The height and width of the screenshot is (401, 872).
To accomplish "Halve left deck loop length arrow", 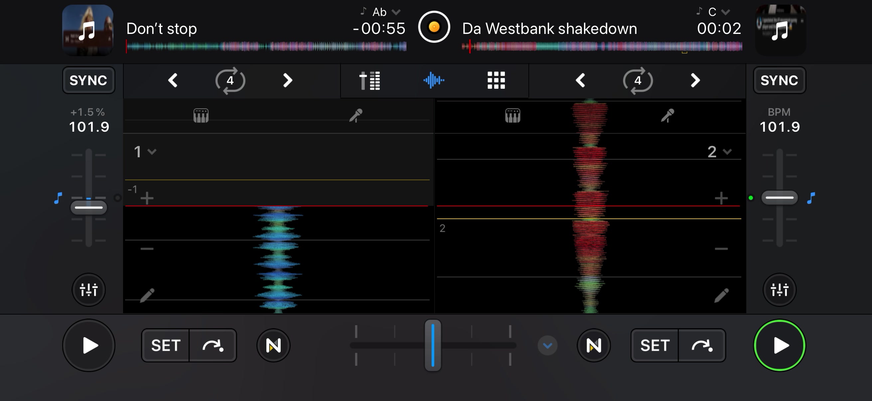I will [x=173, y=80].
